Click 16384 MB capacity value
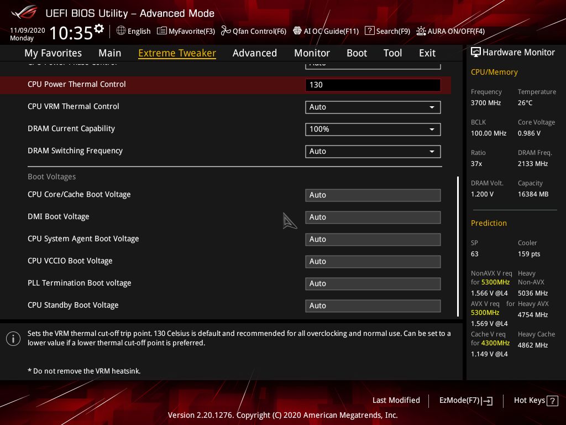Screen dimensions: 566x425 (533, 194)
